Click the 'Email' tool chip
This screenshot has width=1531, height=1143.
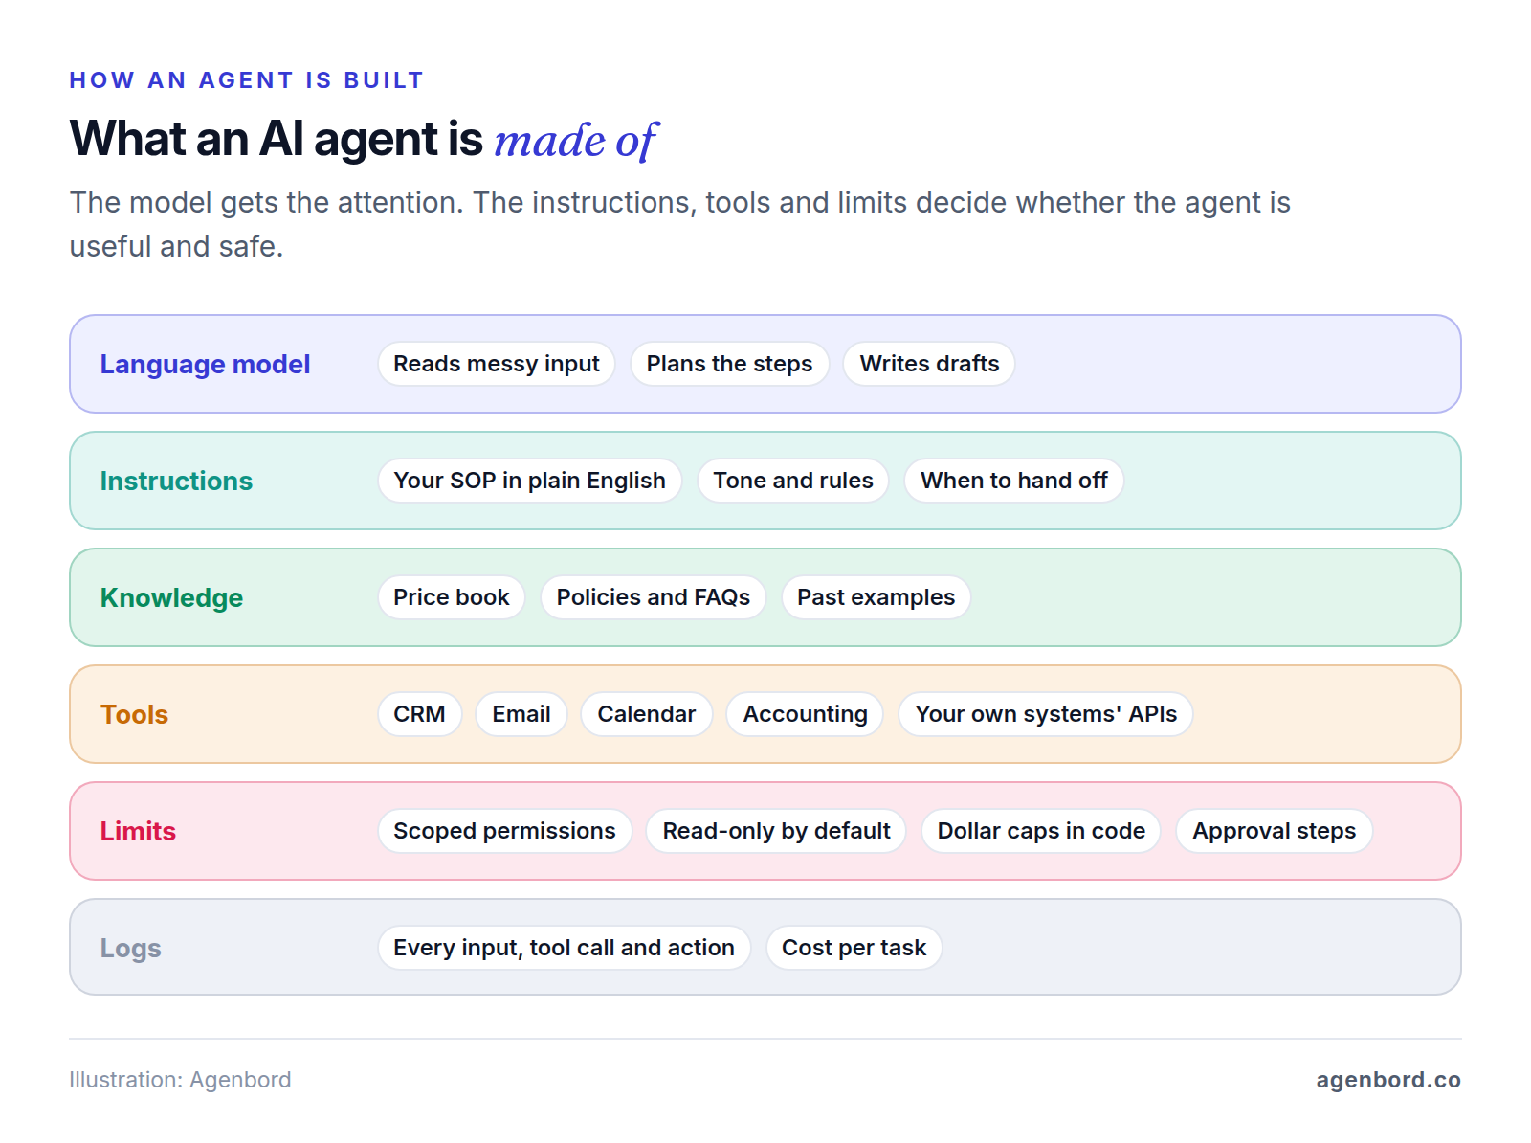[521, 714]
